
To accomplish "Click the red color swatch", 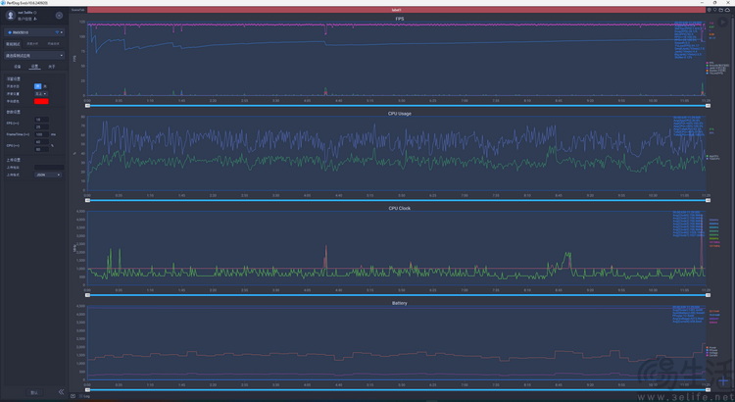I will pos(41,101).
